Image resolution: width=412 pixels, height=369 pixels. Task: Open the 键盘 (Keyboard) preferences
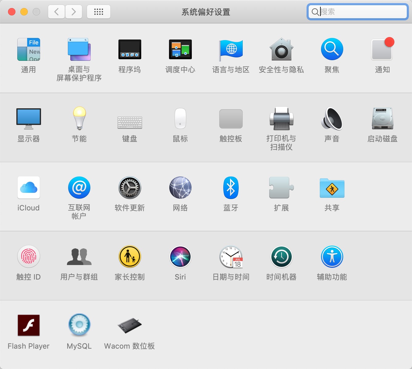pyautogui.click(x=130, y=122)
